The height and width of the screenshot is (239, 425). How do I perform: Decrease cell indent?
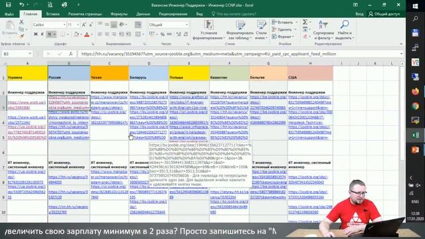coord(121,34)
